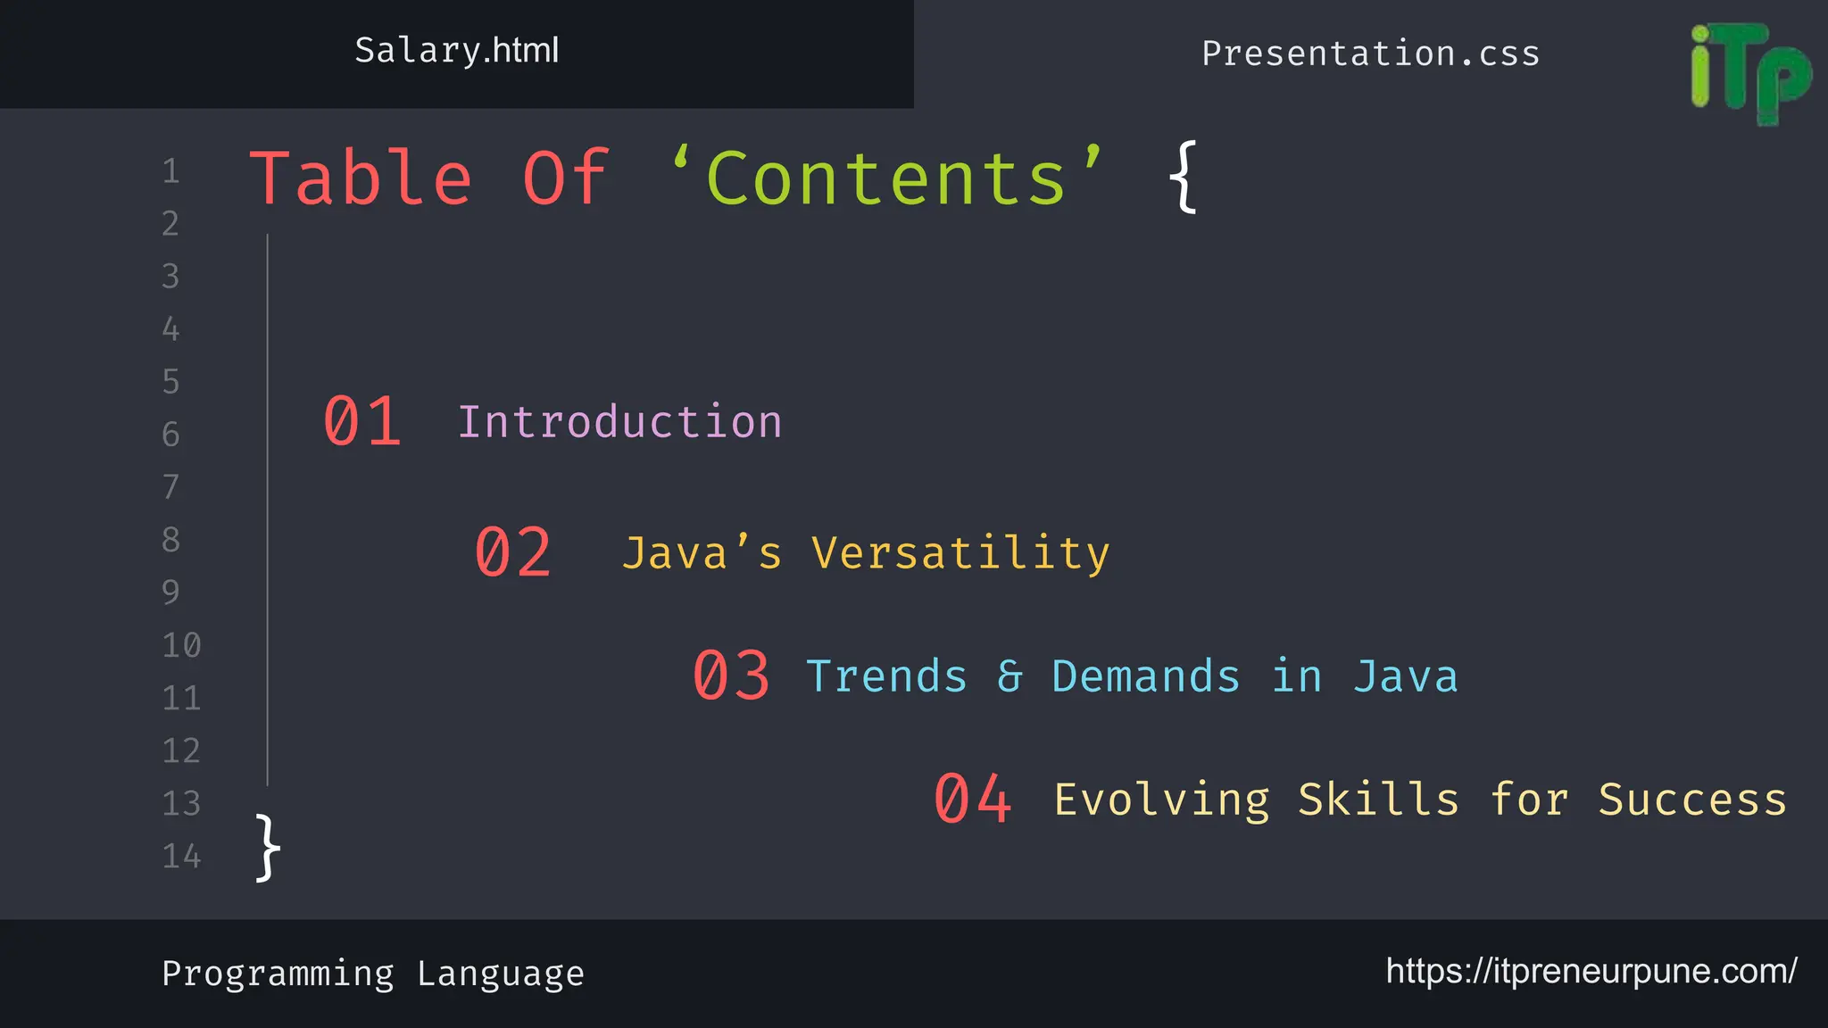Image resolution: width=1828 pixels, height=1028 pixels.
Task: Click the closing curly brace
Action: pos(268,848)
